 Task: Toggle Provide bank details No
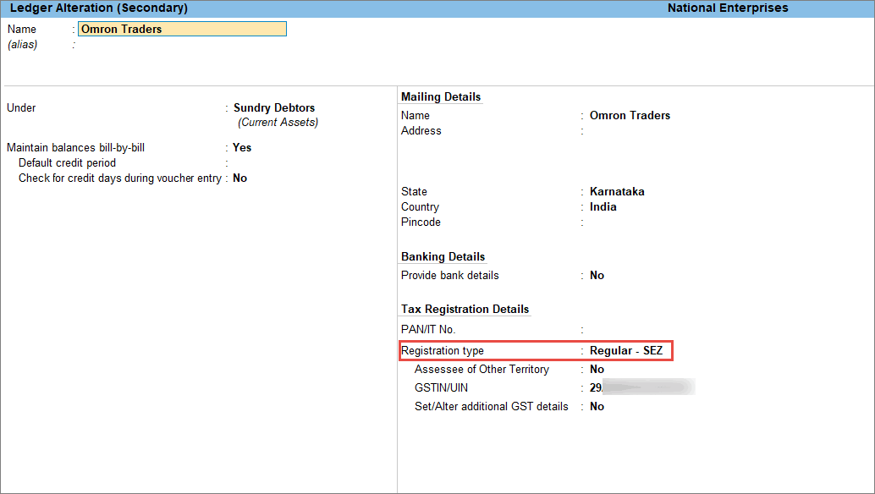click(597, 276)
